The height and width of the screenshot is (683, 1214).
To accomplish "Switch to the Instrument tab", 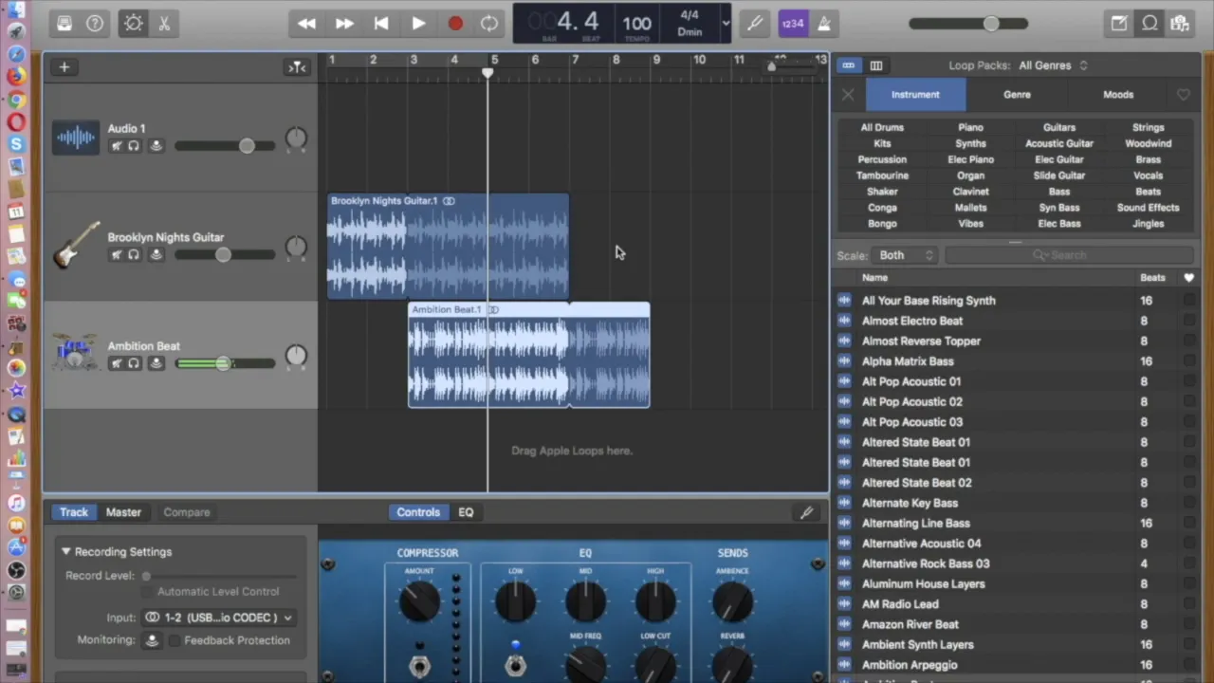I will point(915,94).
